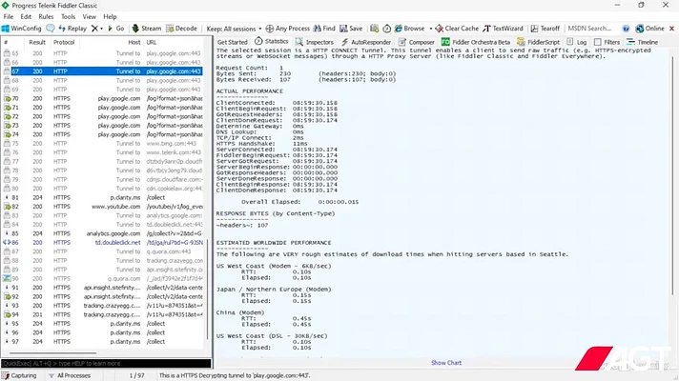Open WinConfig from the toolbar
Viewport: 679px width, 381px height.
(21, 29)
